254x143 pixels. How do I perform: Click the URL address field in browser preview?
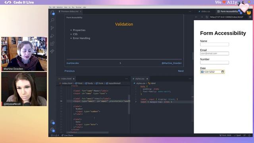coord(228,17)
